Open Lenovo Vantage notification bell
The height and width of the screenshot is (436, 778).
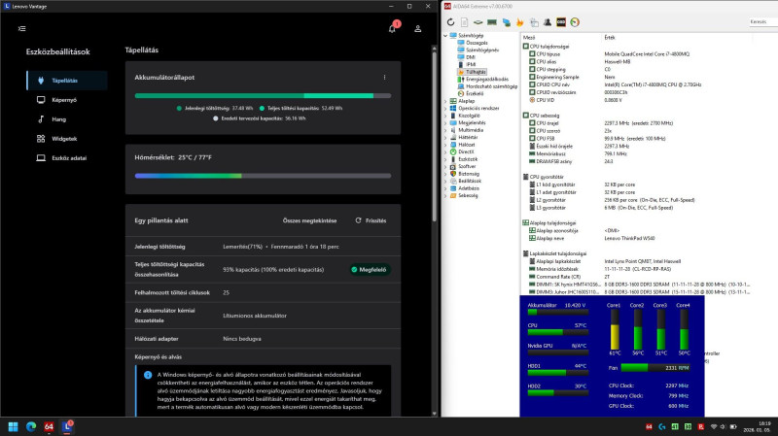point(393,28)
